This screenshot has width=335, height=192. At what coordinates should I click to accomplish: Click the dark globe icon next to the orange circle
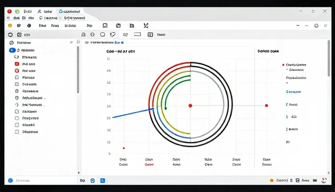tap(29, 26)
